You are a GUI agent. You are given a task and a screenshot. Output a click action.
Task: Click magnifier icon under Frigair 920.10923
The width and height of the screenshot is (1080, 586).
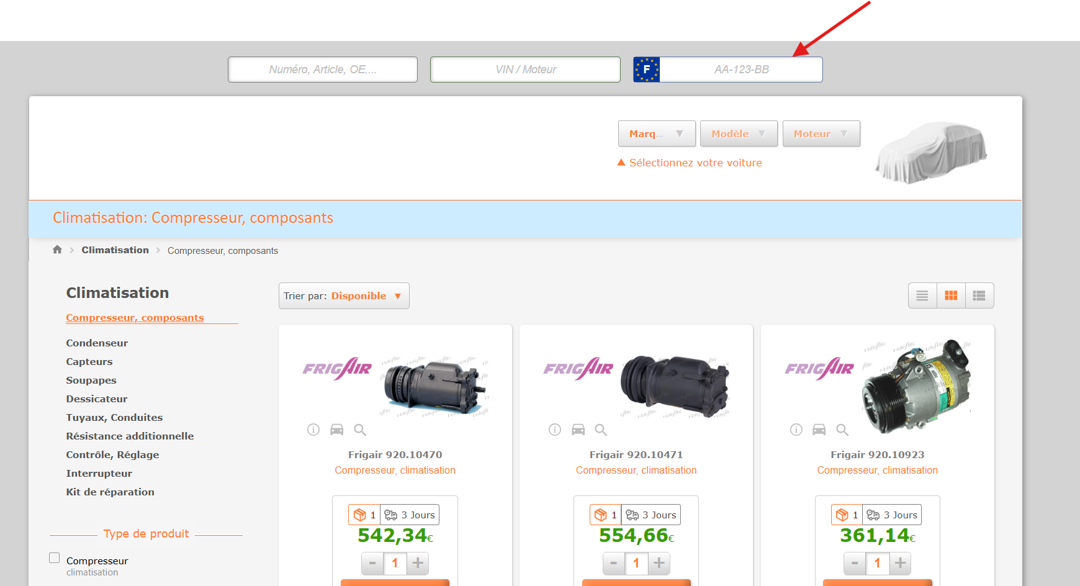842,430
